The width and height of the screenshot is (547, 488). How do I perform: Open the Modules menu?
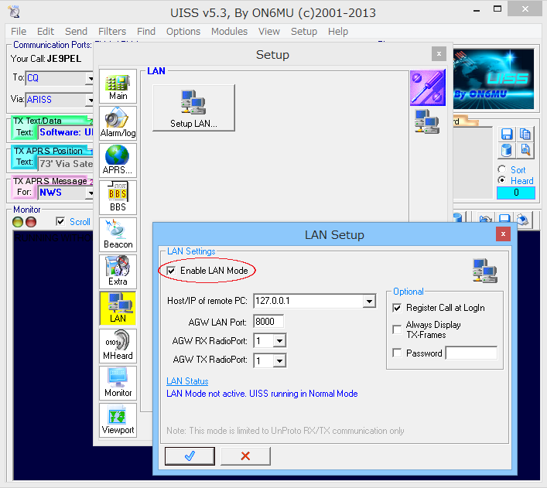[229, 32]
